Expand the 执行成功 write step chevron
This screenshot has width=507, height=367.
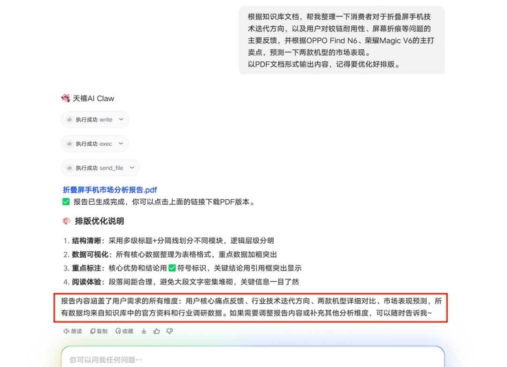coord(121,120)
